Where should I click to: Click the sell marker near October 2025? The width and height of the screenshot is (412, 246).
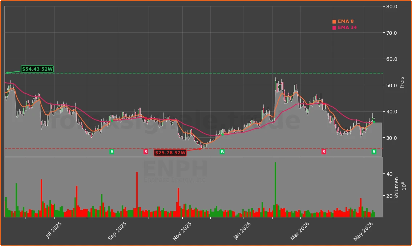point(146,152)
